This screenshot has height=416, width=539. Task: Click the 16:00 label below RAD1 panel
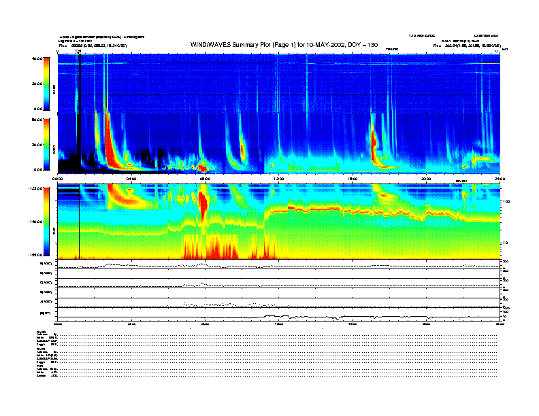353,179
